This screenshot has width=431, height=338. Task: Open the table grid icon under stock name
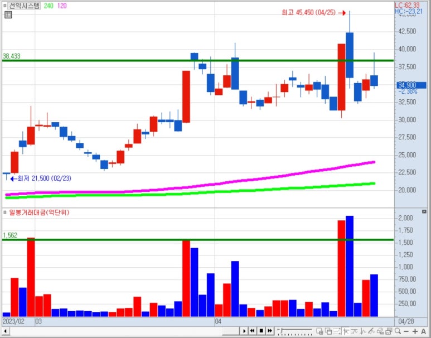[8, 15]
